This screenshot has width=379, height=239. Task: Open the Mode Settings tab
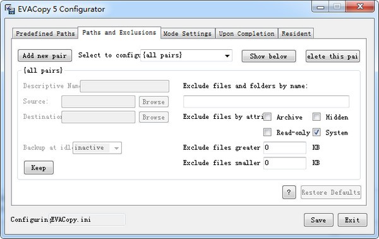188,34
